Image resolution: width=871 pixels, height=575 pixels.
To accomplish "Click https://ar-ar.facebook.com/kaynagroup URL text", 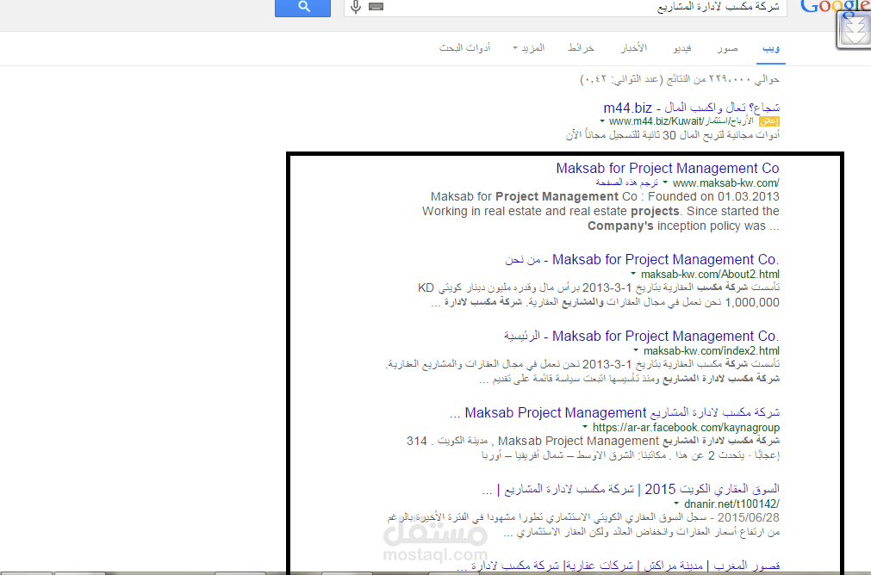I will point(686,427).
